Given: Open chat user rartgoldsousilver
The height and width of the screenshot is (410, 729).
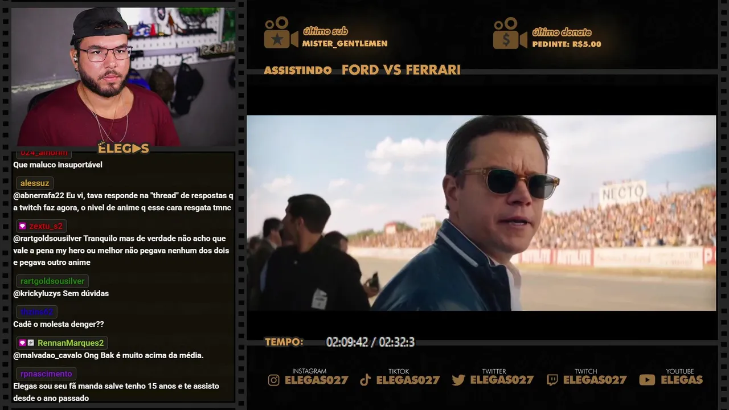Looking at the screenshot, I should pyautogui.click(x=52, y=281).
